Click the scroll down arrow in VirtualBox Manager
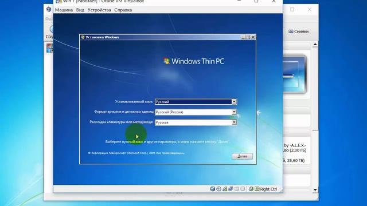This screenshot has width=367, height=206. click(315, 189)
